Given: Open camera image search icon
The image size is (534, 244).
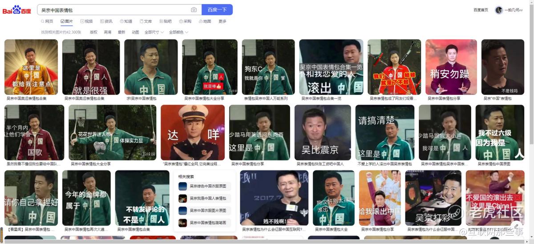Looking at the screenshot, I should pos(194,10).
